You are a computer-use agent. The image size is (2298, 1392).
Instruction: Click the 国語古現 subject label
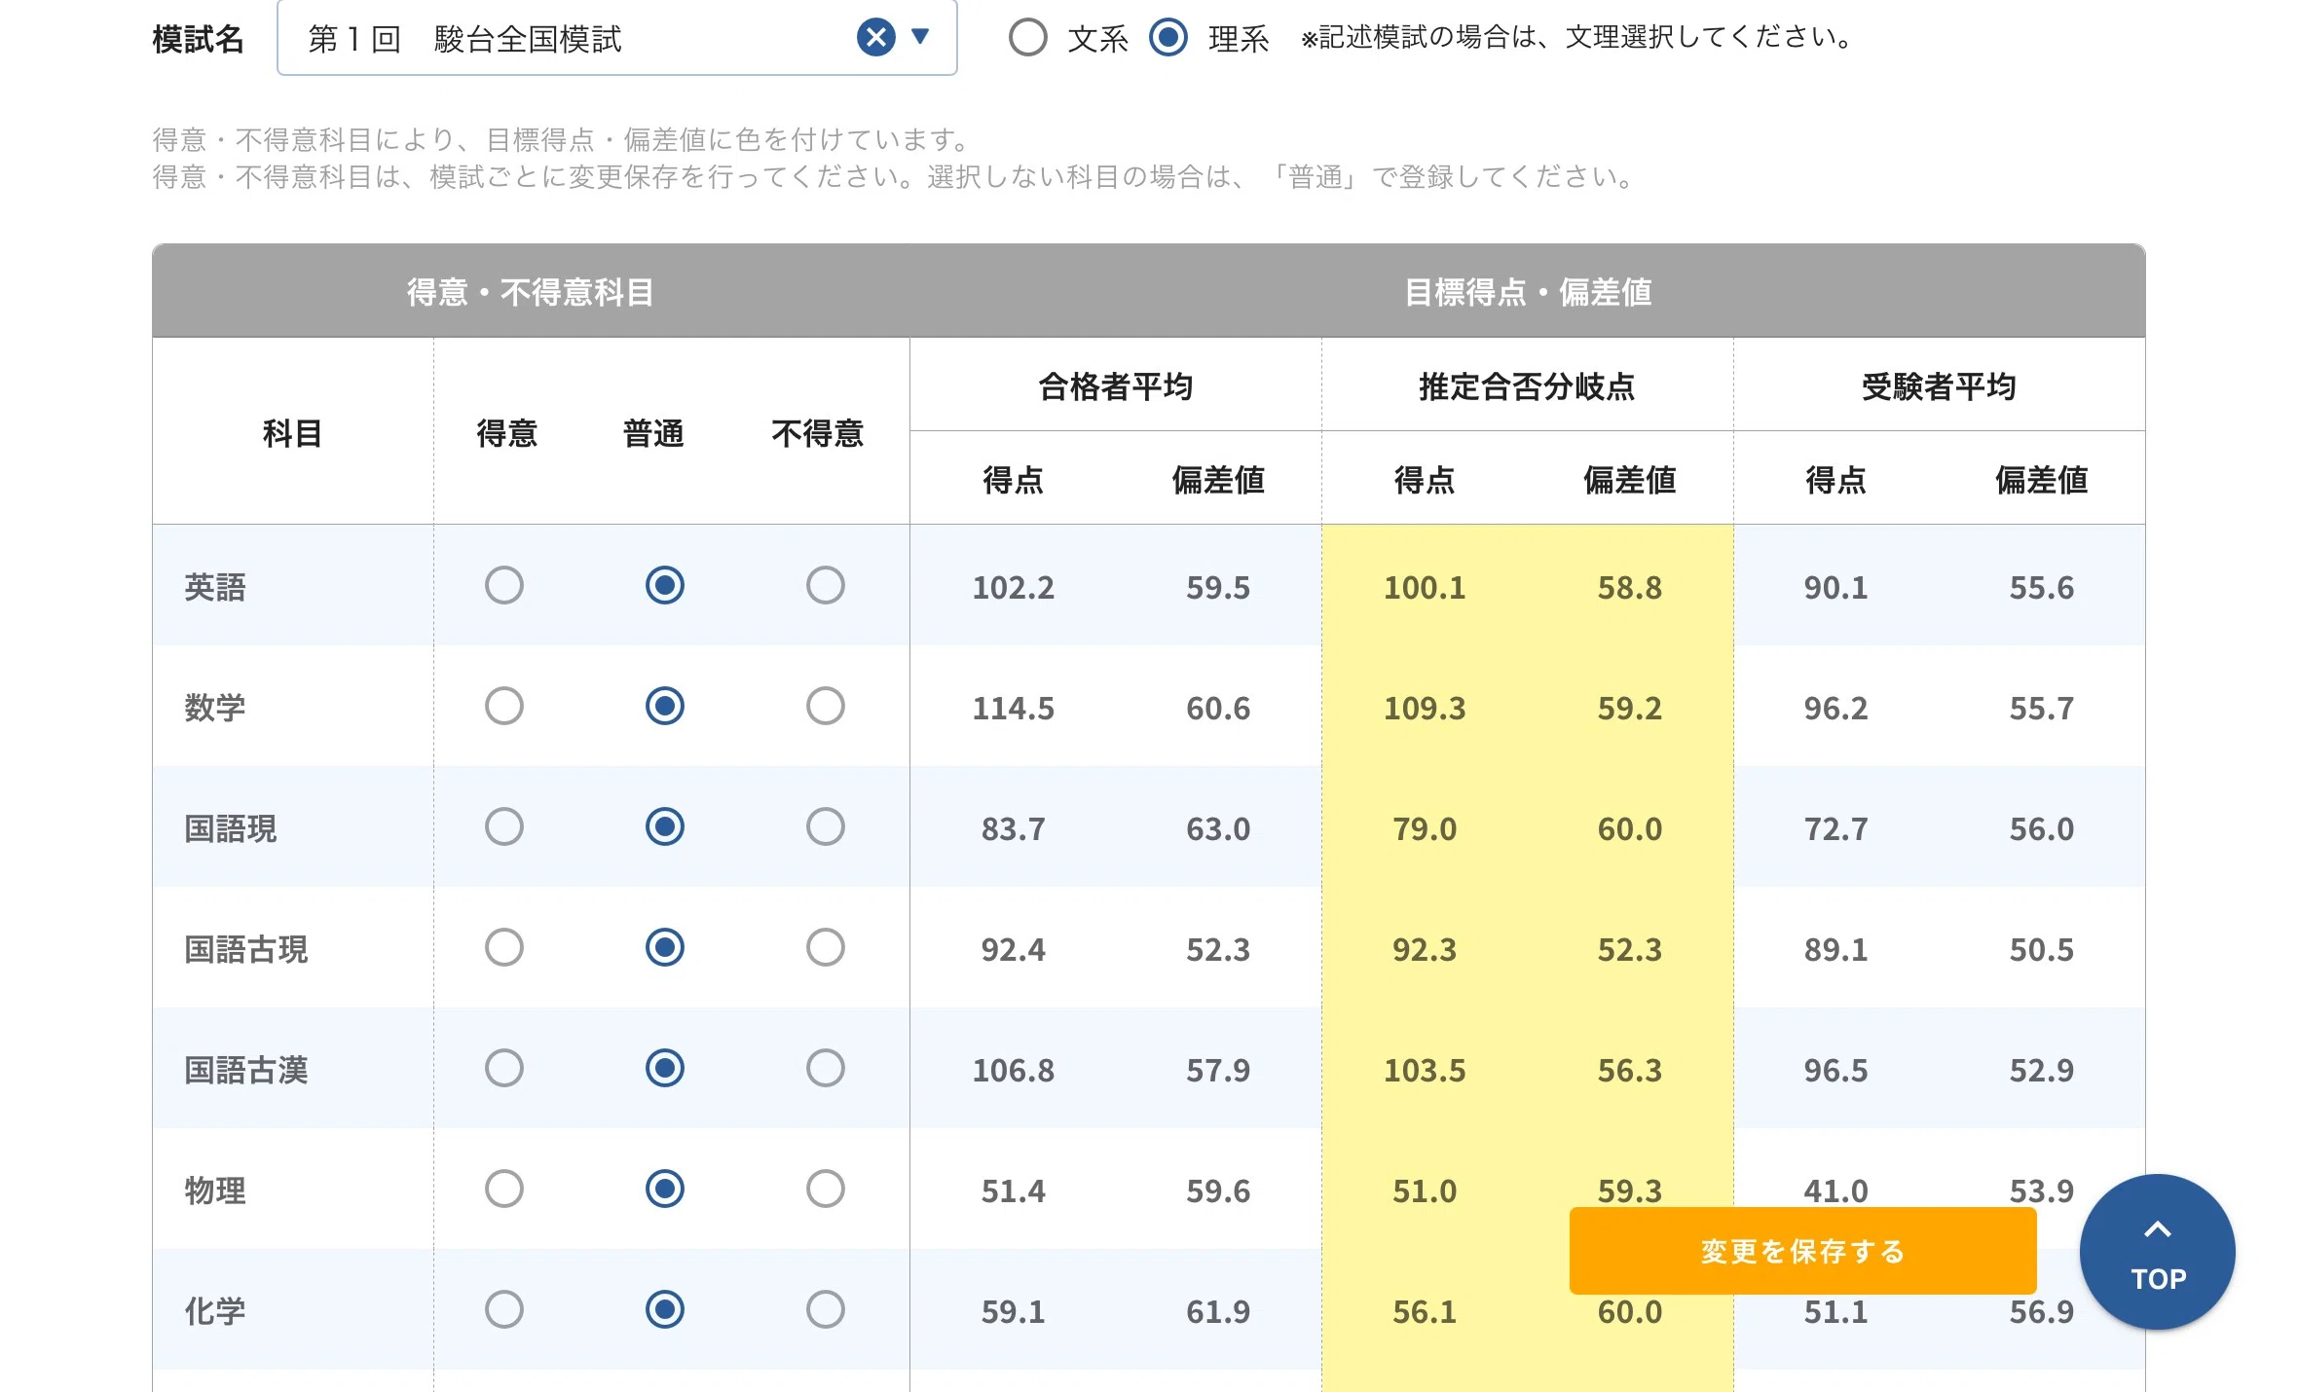pos(246,949)
